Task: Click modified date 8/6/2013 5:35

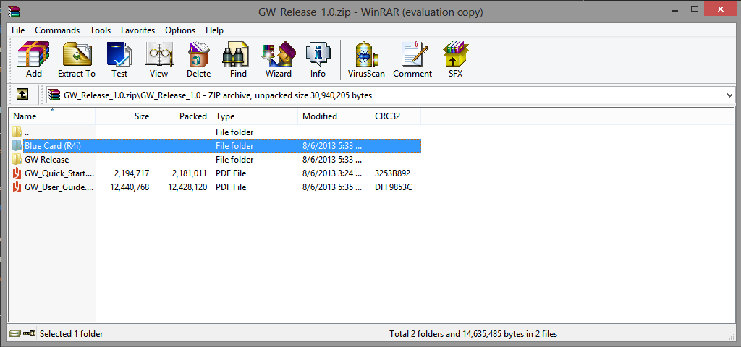Action: pyautogui.click(x=332, y=187)
